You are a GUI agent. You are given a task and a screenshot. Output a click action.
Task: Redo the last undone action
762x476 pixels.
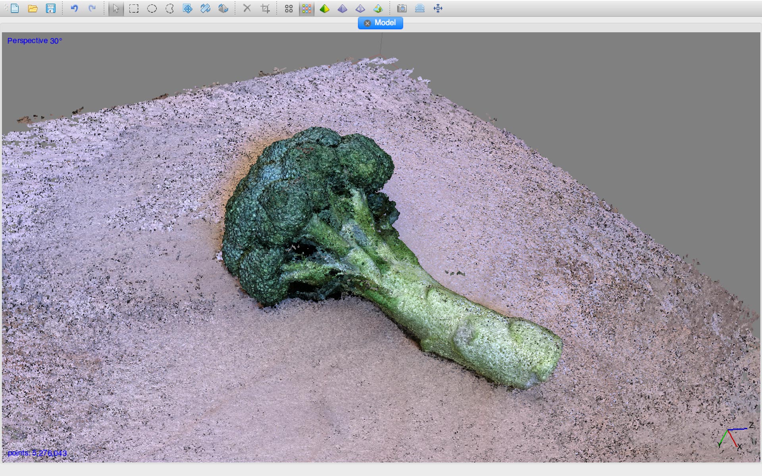[x=92, y=8]
